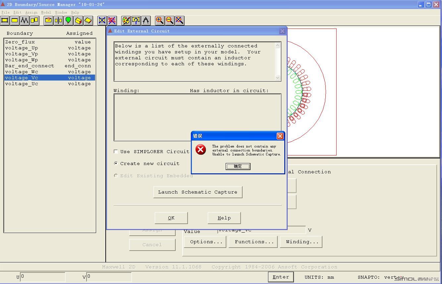Open the Help menu
This screenshot has width=442, height=284.
[x=75, y=12]
